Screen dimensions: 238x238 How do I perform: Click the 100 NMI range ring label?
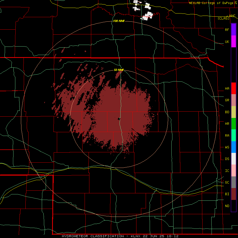(119, 21)
